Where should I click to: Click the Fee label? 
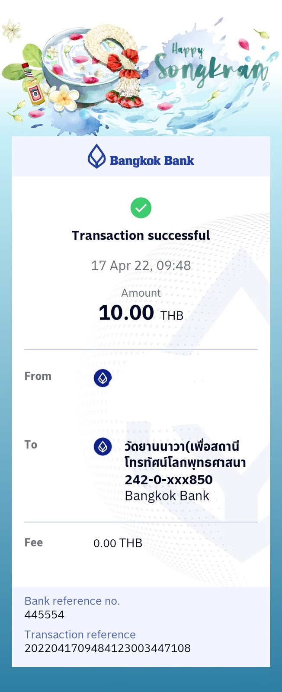coord(34,542)
